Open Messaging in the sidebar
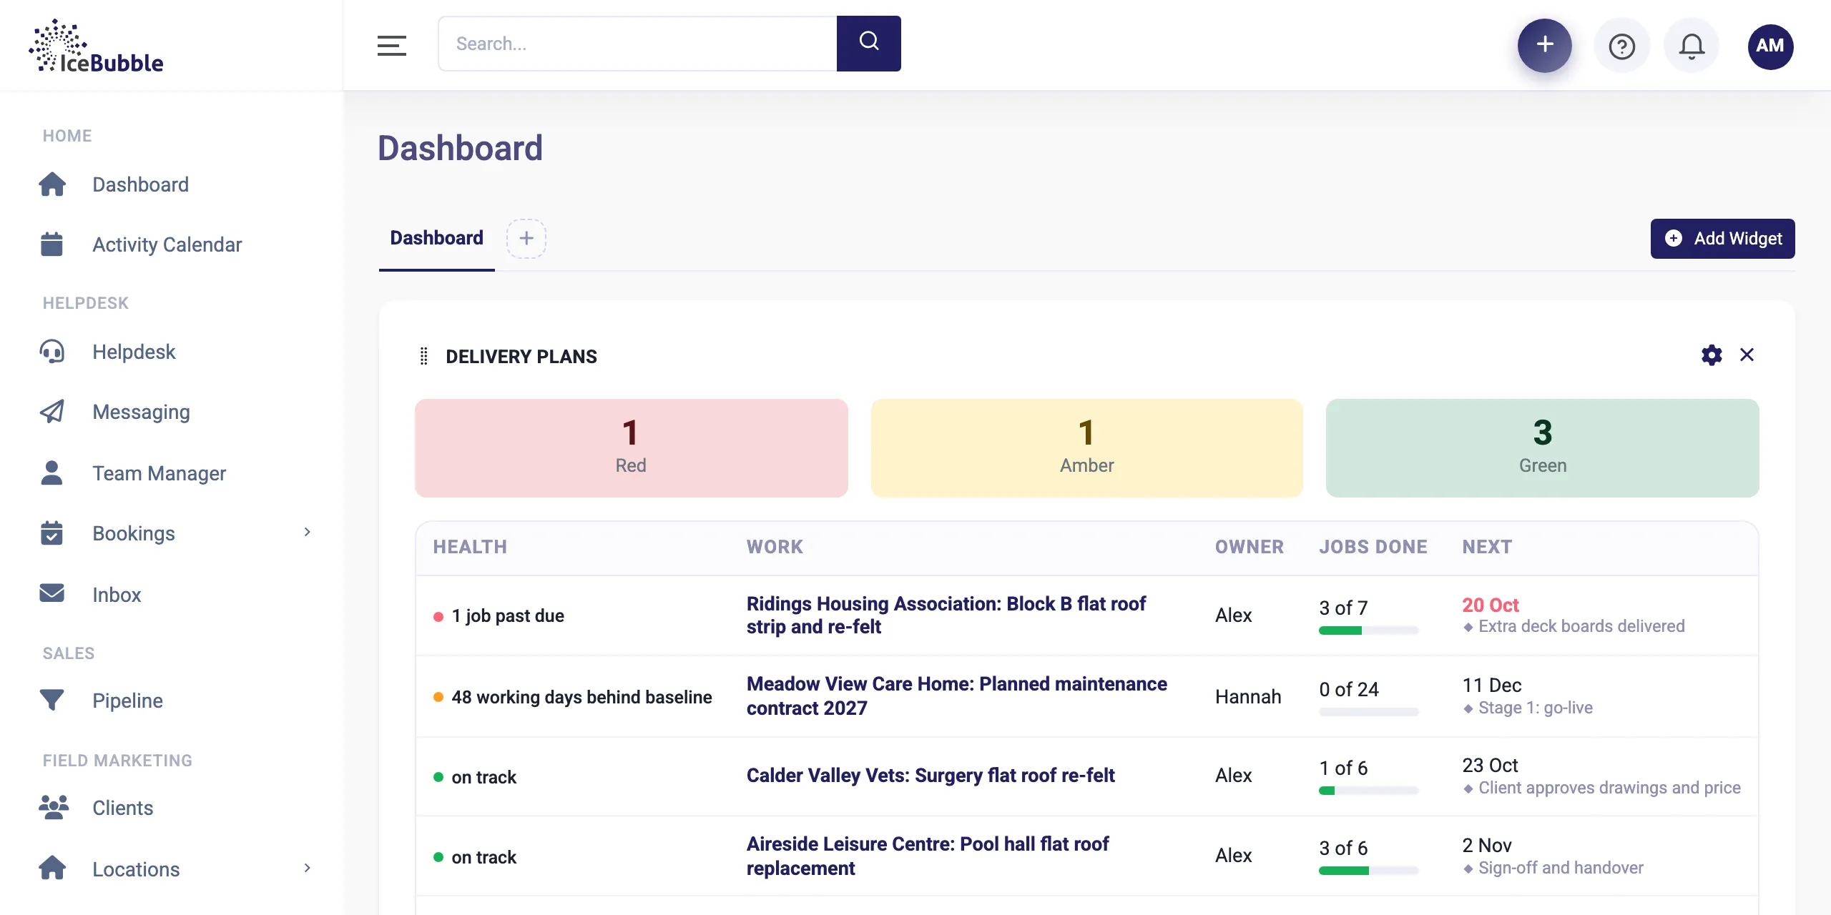Image resolution: width=1831 pixels, height=915 pixels. (141, 412)
